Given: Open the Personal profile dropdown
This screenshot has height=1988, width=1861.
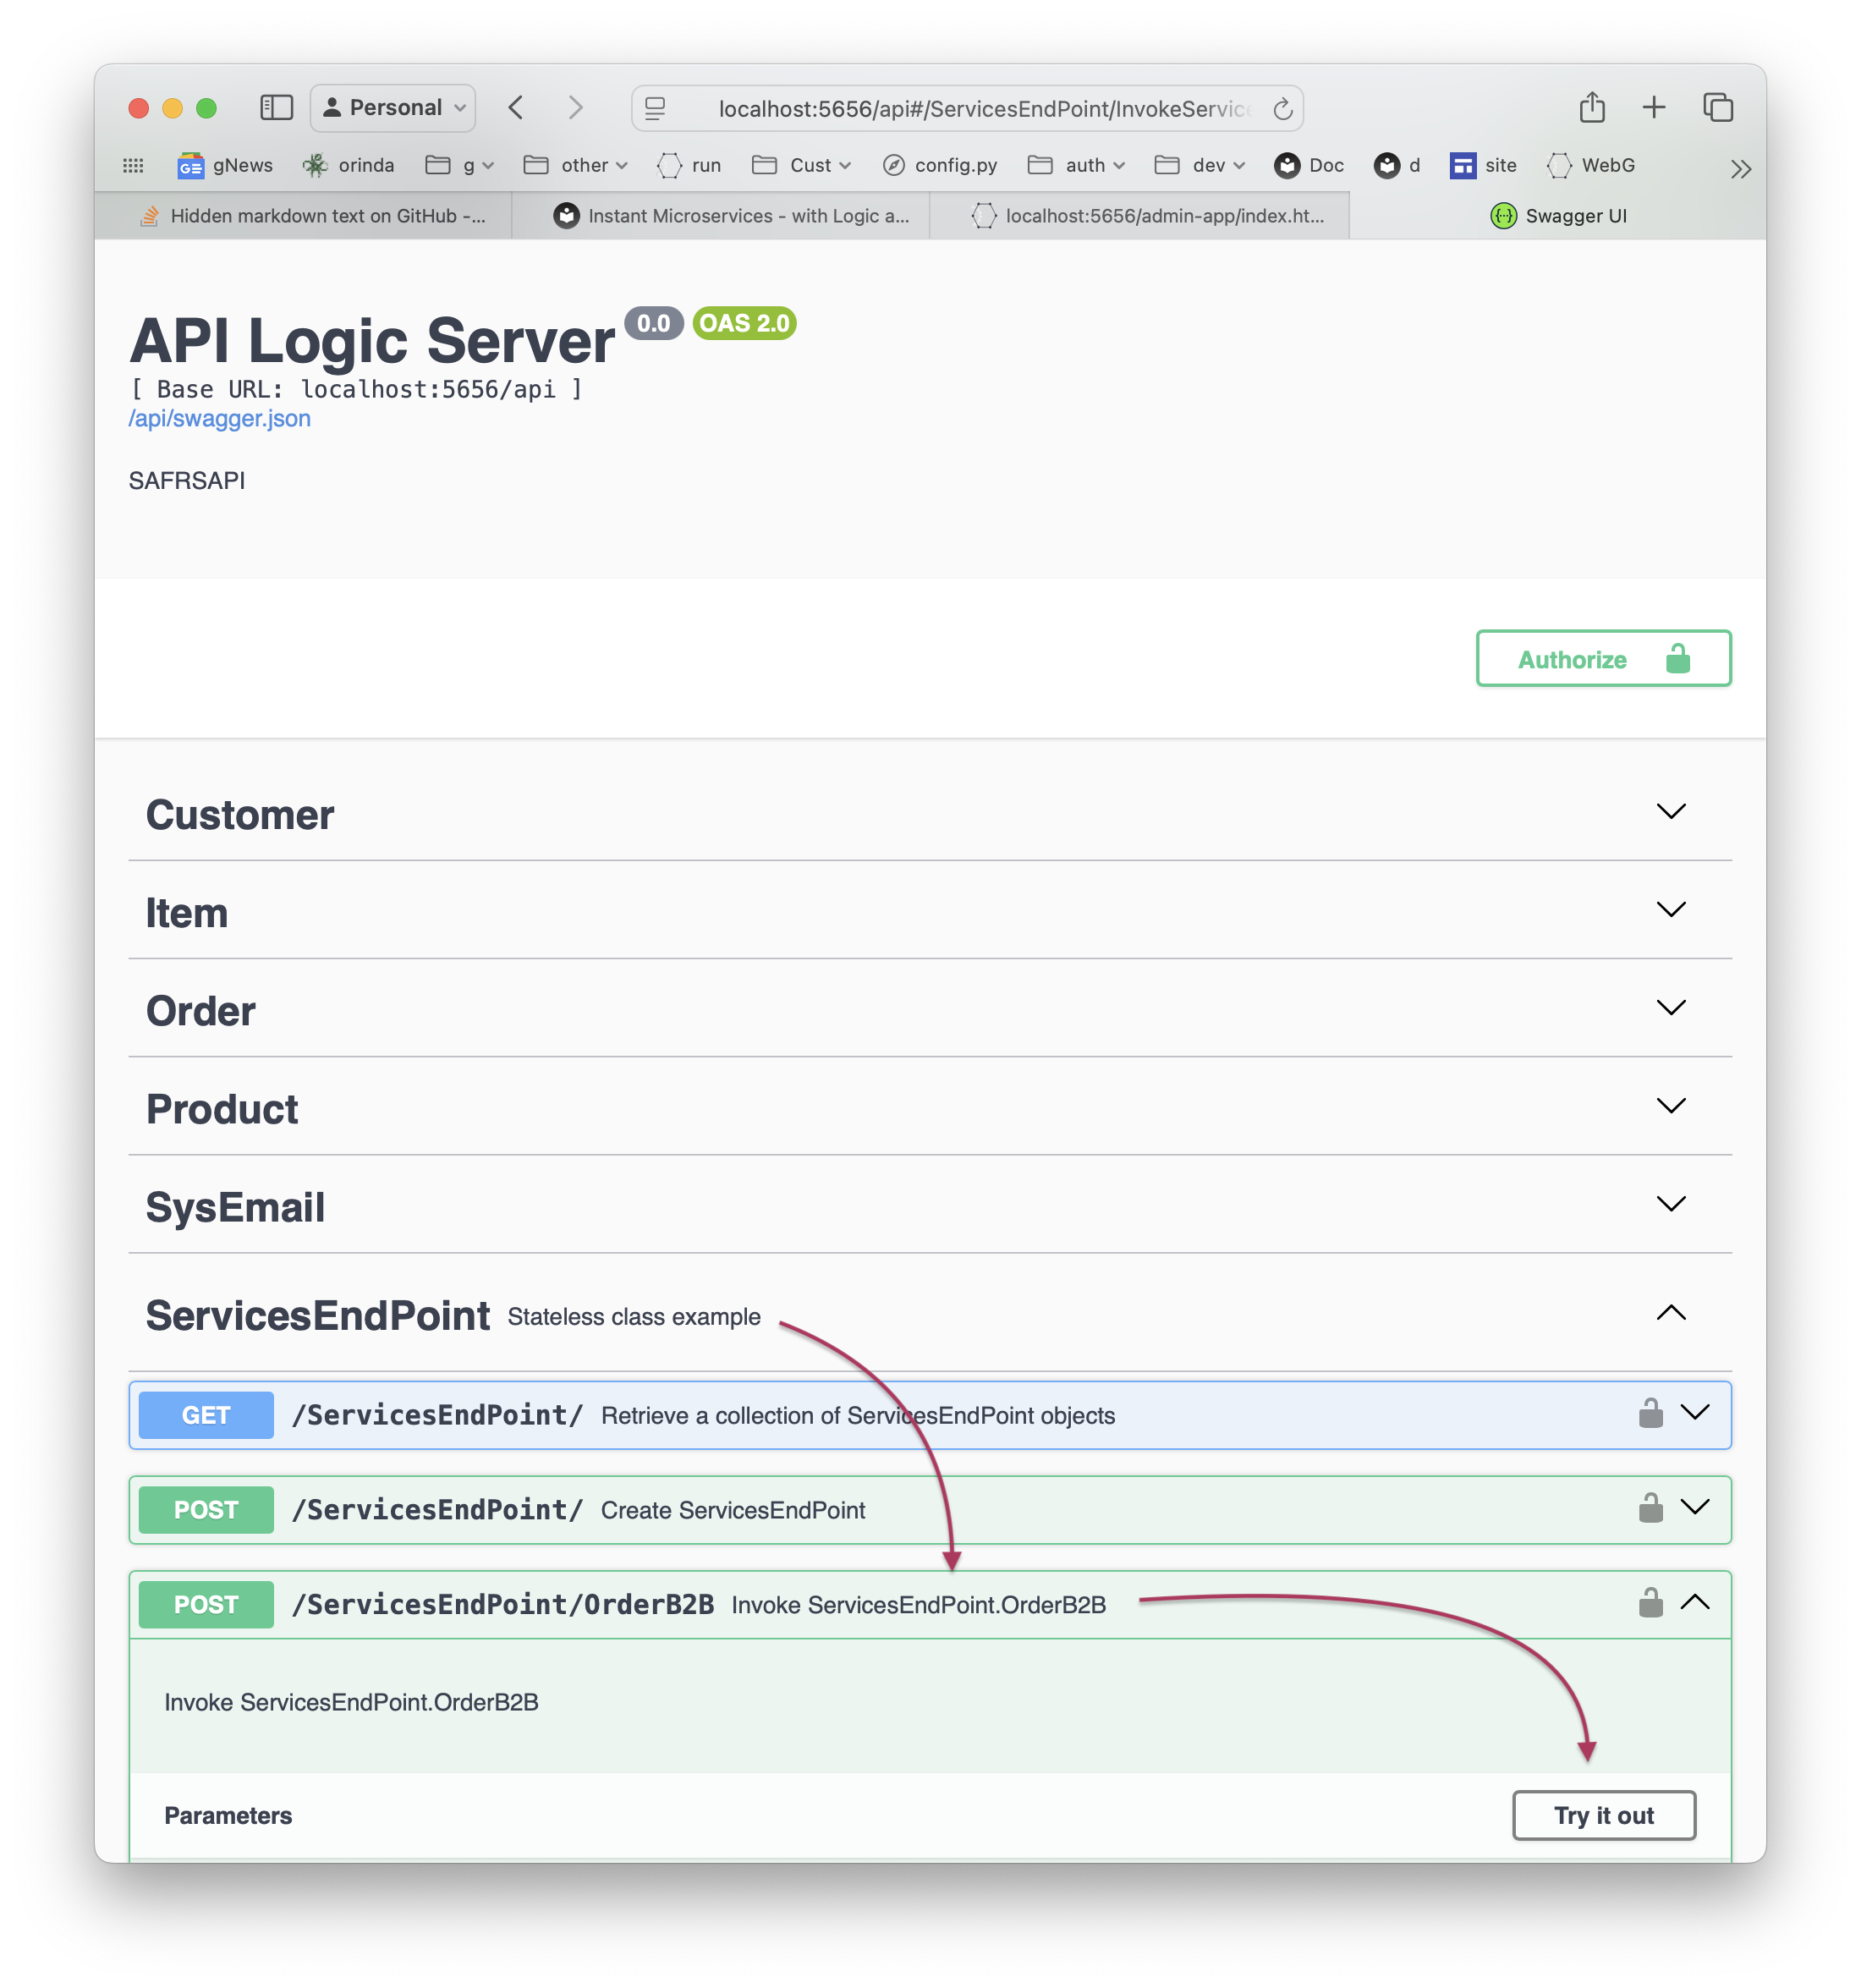Looking at the screenshot, I should (393, 107).
